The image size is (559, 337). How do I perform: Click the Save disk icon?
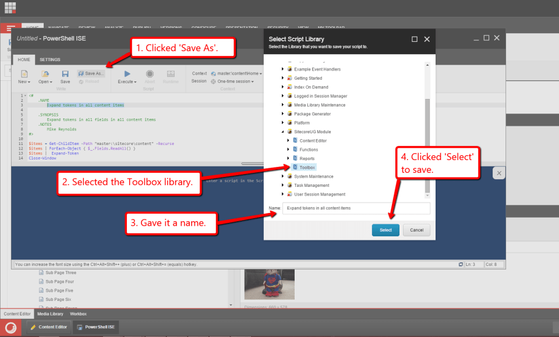pos(65,74)
